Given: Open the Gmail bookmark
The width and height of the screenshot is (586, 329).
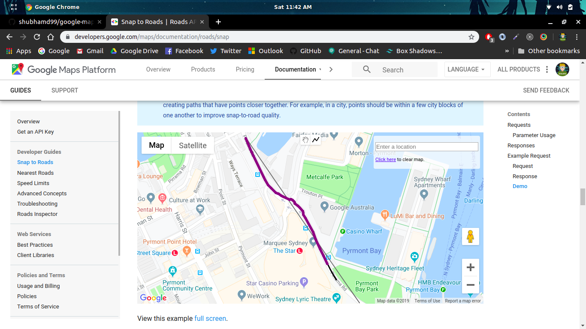Looking at the screenshot, I should pos(90,51).
